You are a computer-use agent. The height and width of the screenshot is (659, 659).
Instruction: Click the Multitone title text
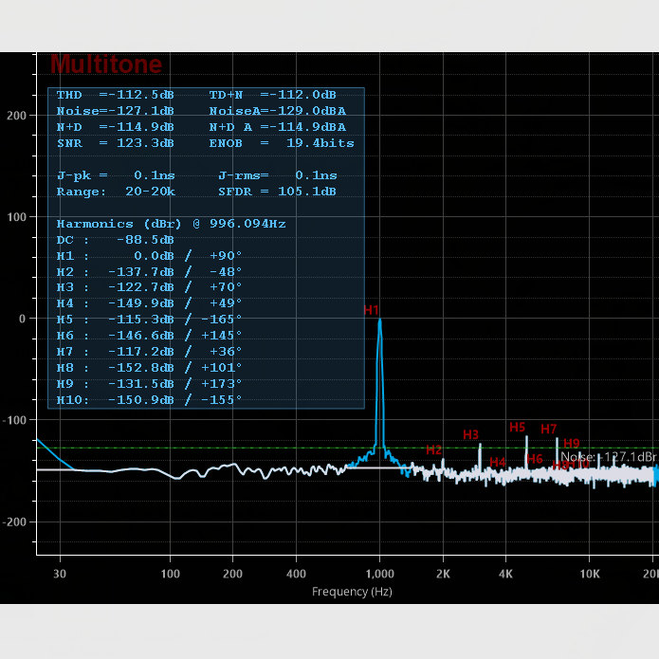pos(105,64)
